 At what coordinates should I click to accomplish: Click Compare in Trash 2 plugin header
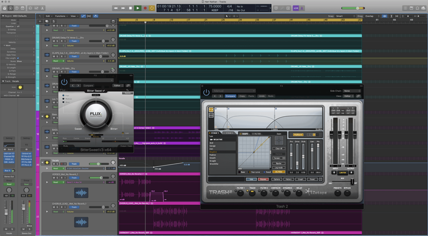[x=230, y=96]
